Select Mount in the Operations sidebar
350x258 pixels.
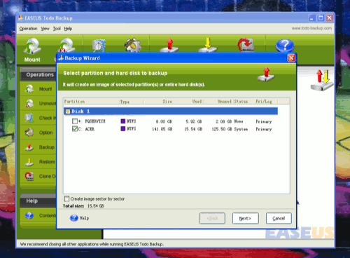[x=38, y=89]
